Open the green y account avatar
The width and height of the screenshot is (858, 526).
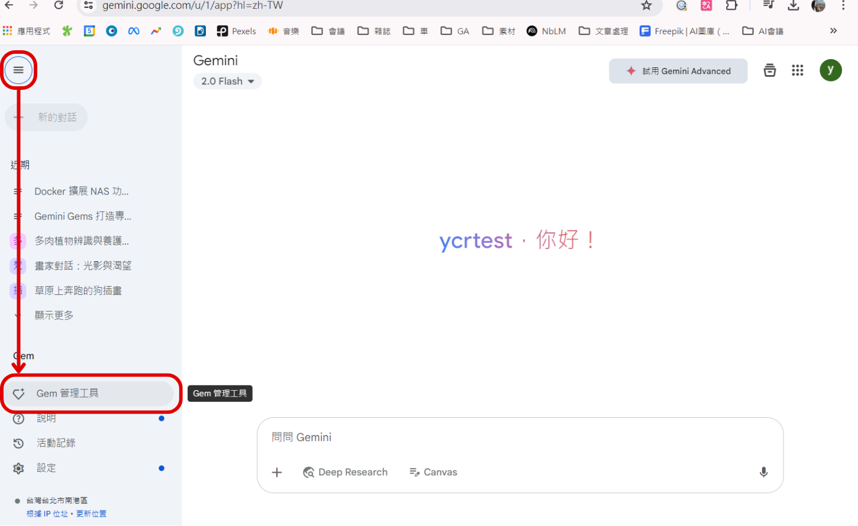point(831,70)
